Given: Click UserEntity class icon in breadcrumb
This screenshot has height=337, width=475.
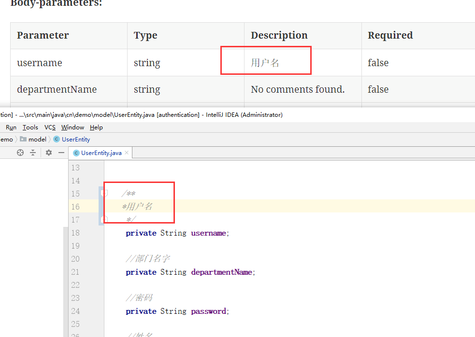Looking at the screenshot, I should click(57, 140).
